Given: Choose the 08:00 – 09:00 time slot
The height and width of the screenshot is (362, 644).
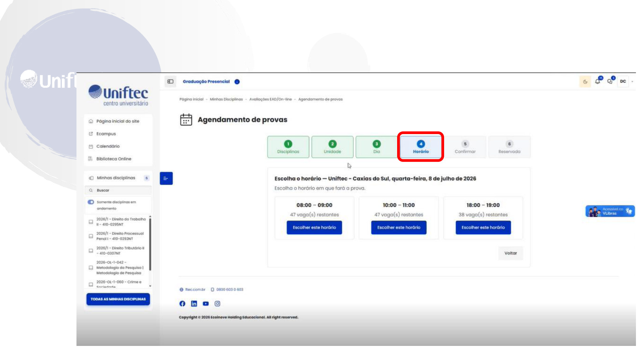Looking at the screenshot, I should click(314, 228).
